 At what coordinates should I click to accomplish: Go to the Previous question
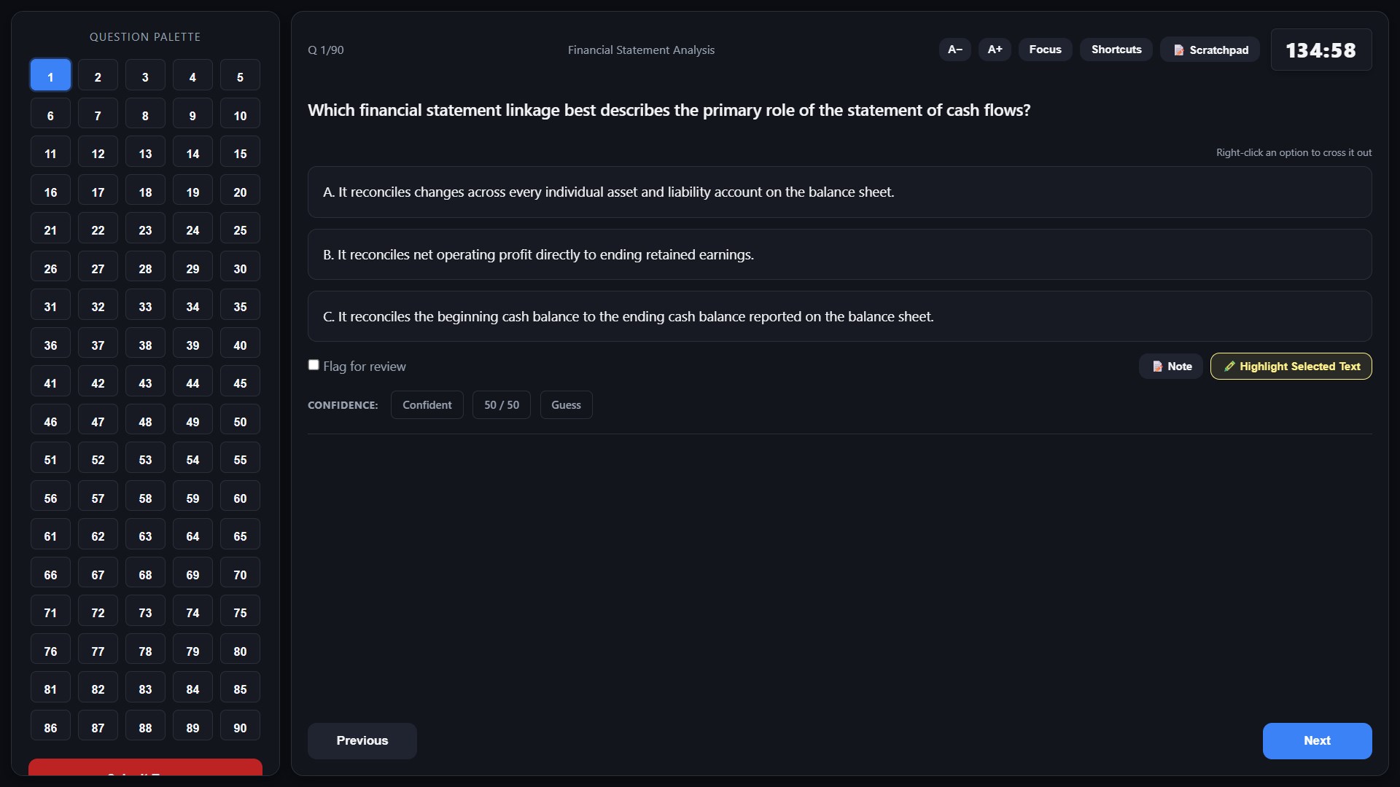click(362, 741)
